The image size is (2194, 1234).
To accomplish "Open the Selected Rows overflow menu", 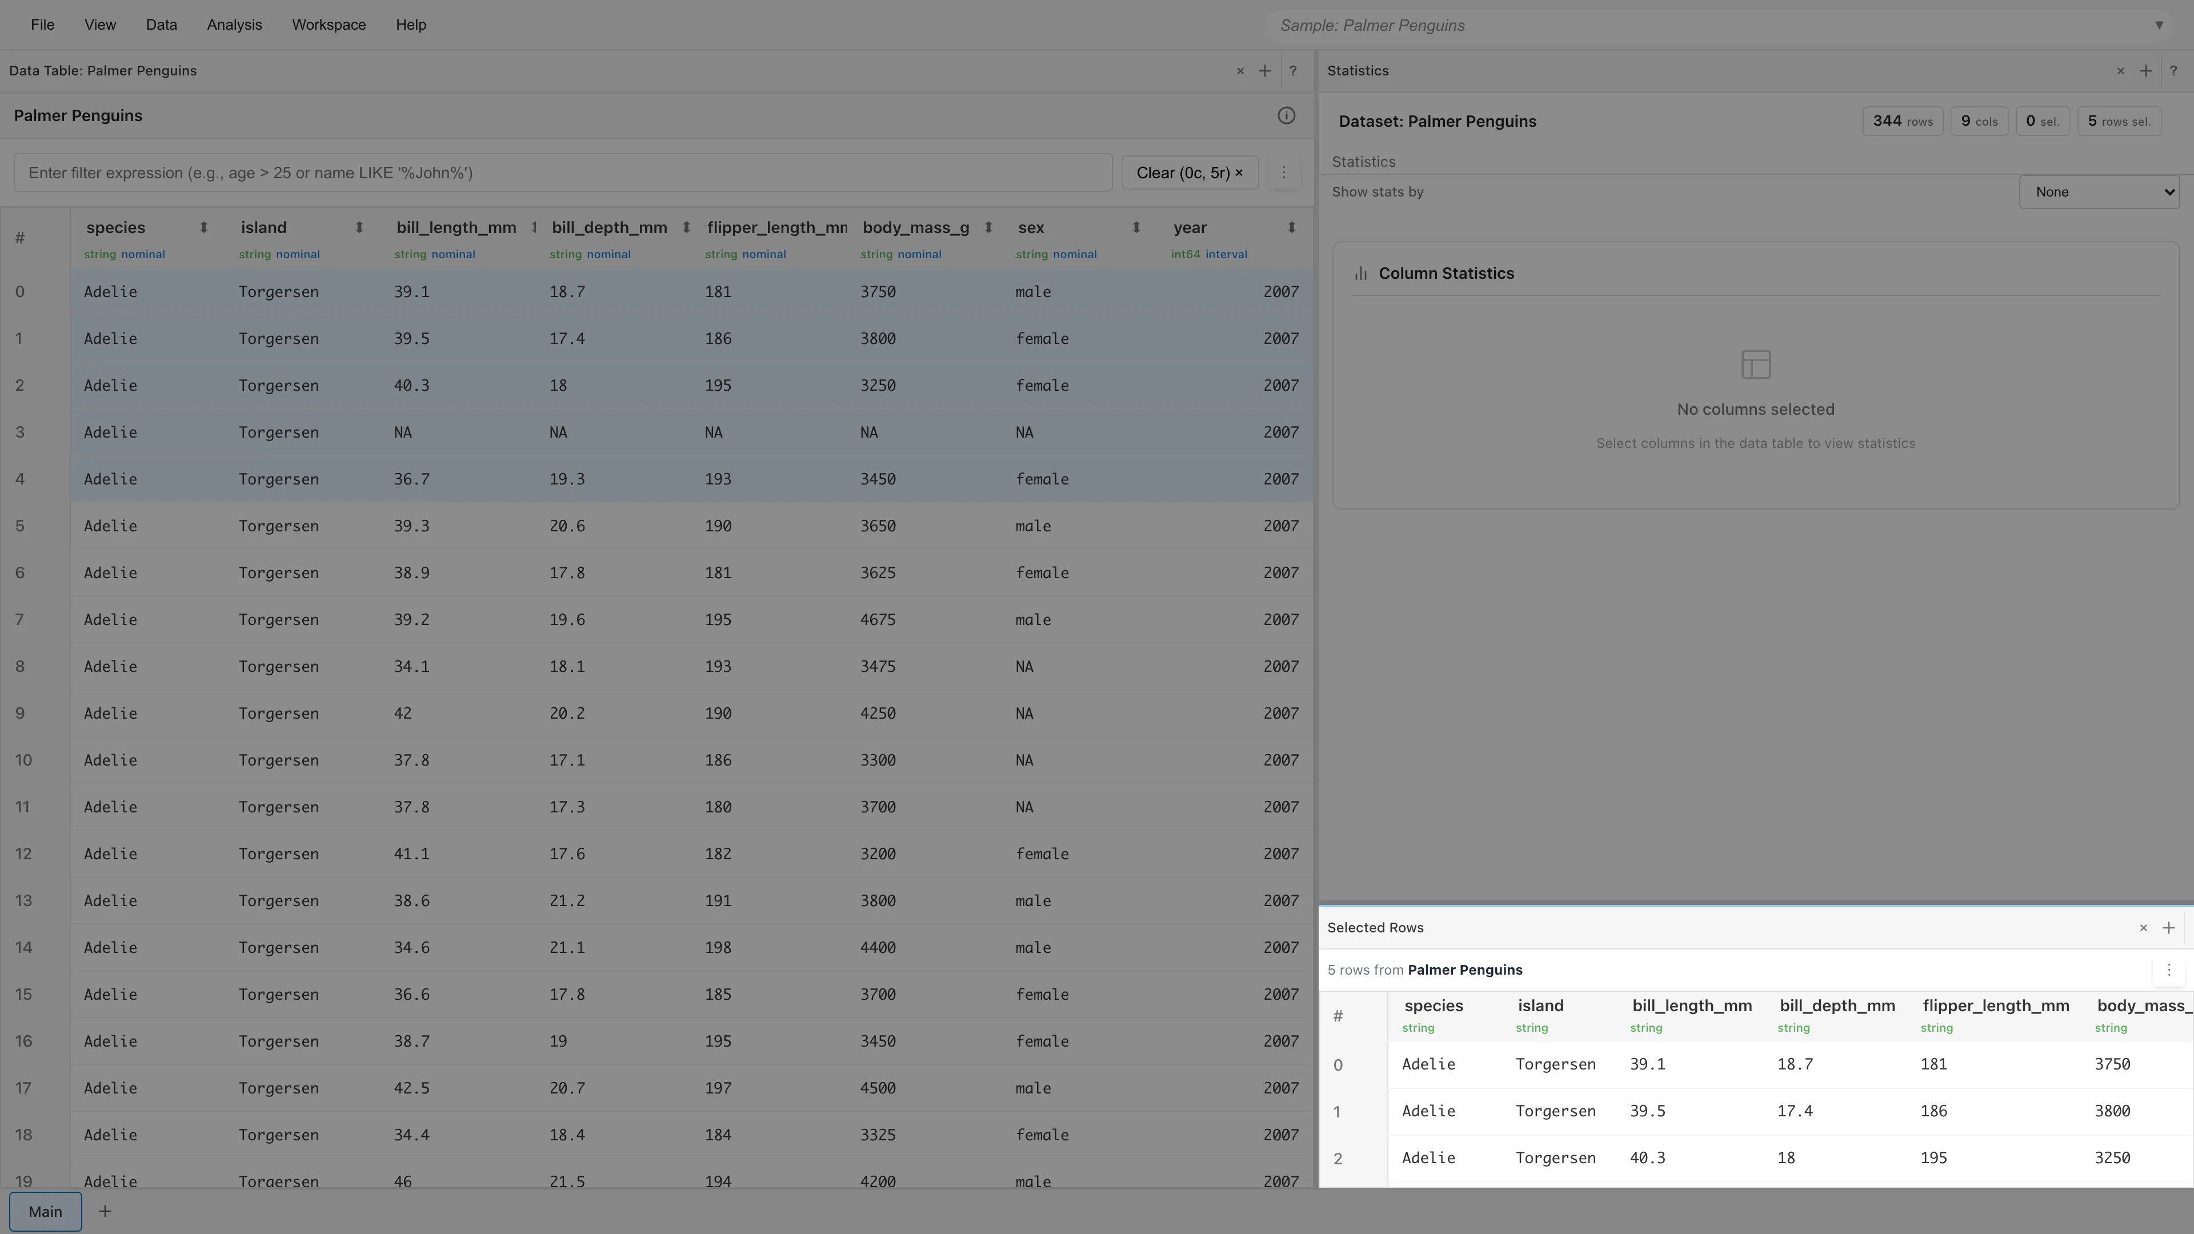I will pos(2168,969).
